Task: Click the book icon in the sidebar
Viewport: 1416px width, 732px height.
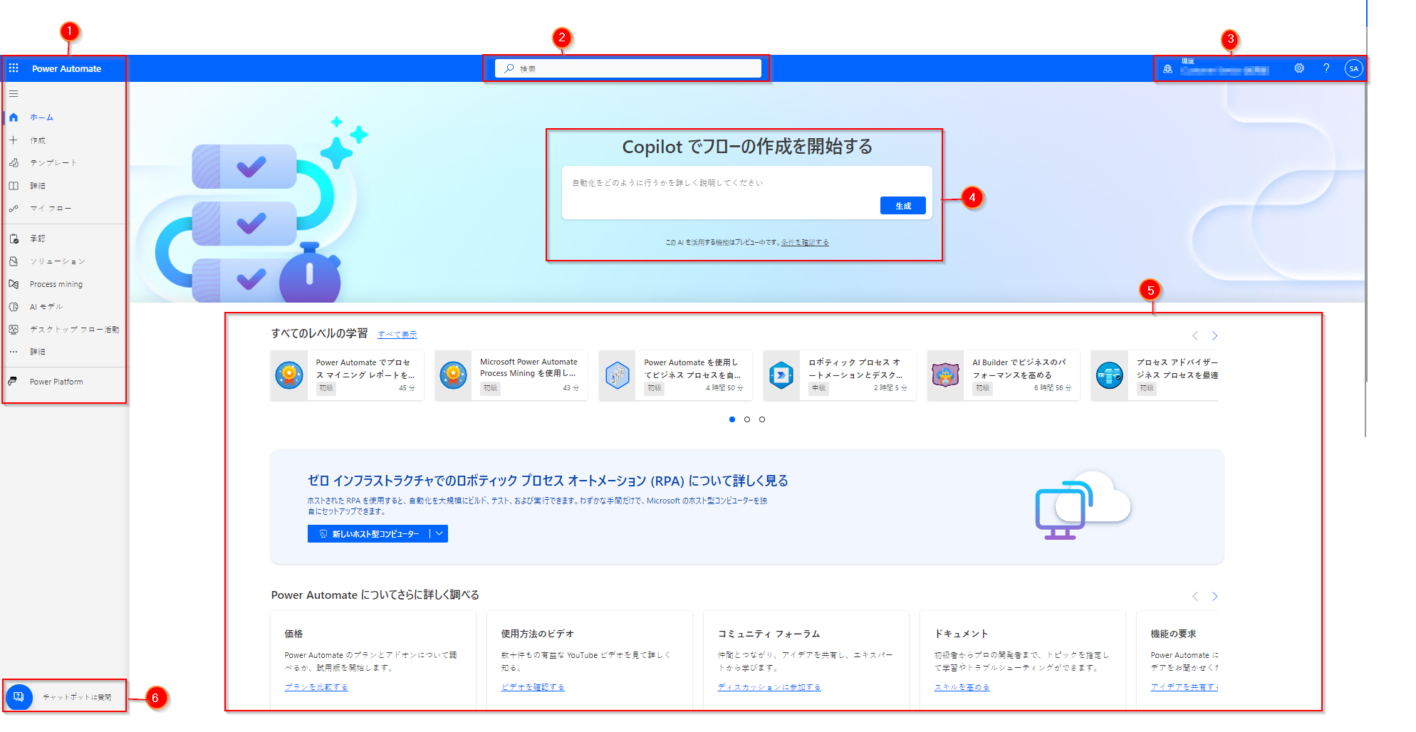Action: 14,186
